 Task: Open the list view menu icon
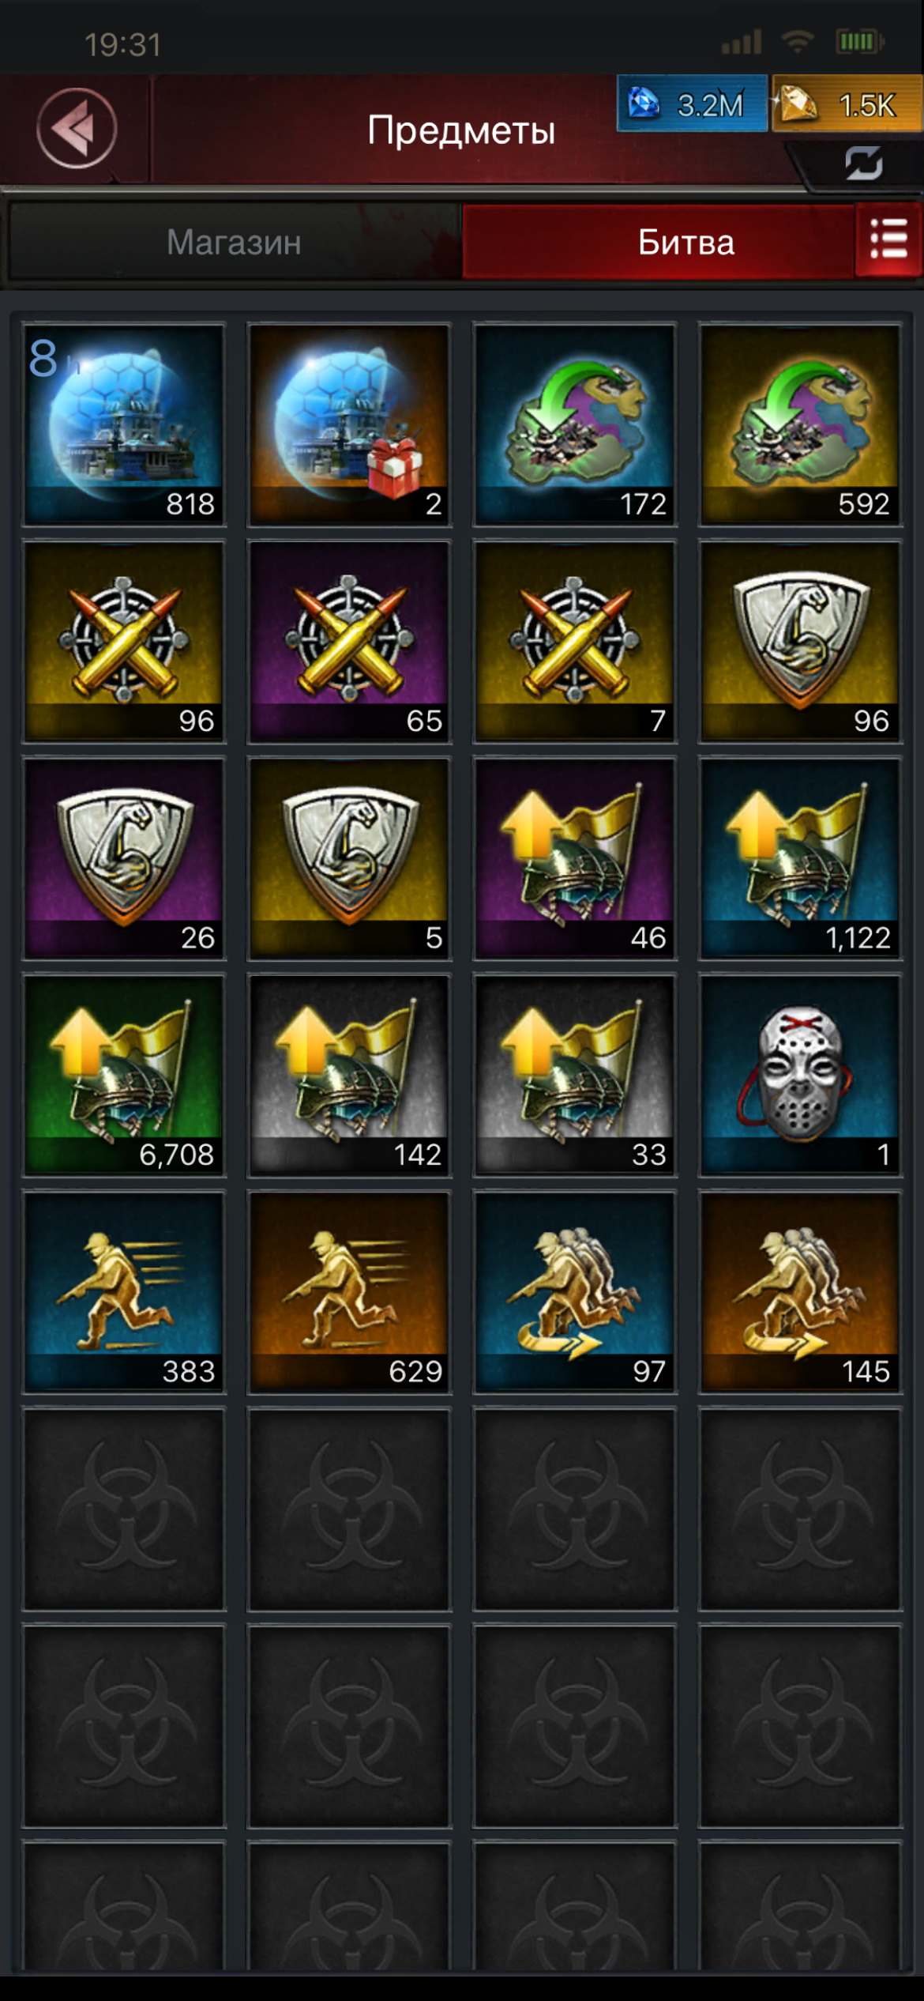888,239
